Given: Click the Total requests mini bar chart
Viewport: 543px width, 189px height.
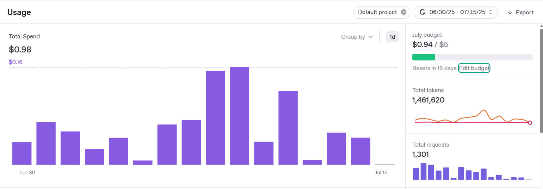Looking at the screenshot, I should coord(472,172).
